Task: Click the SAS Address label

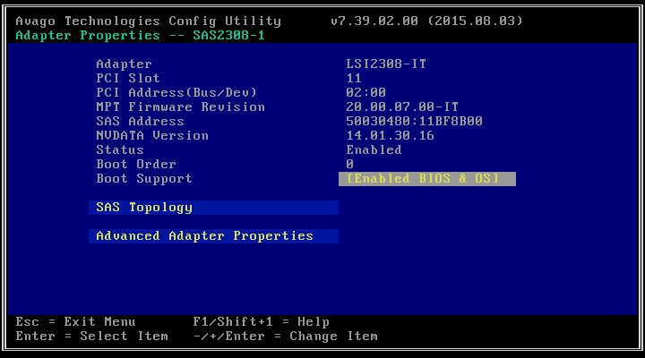Action: (x=141, y=121)
